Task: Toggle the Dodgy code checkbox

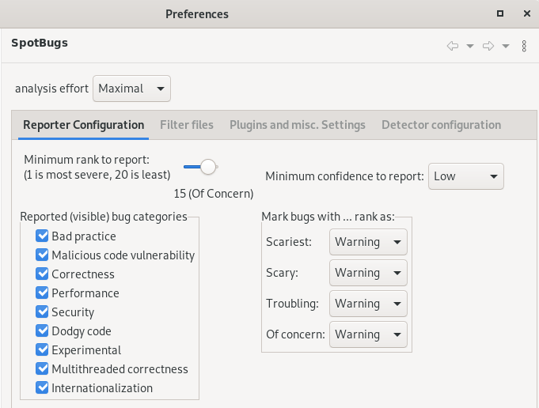Action: tap(42, 331)
